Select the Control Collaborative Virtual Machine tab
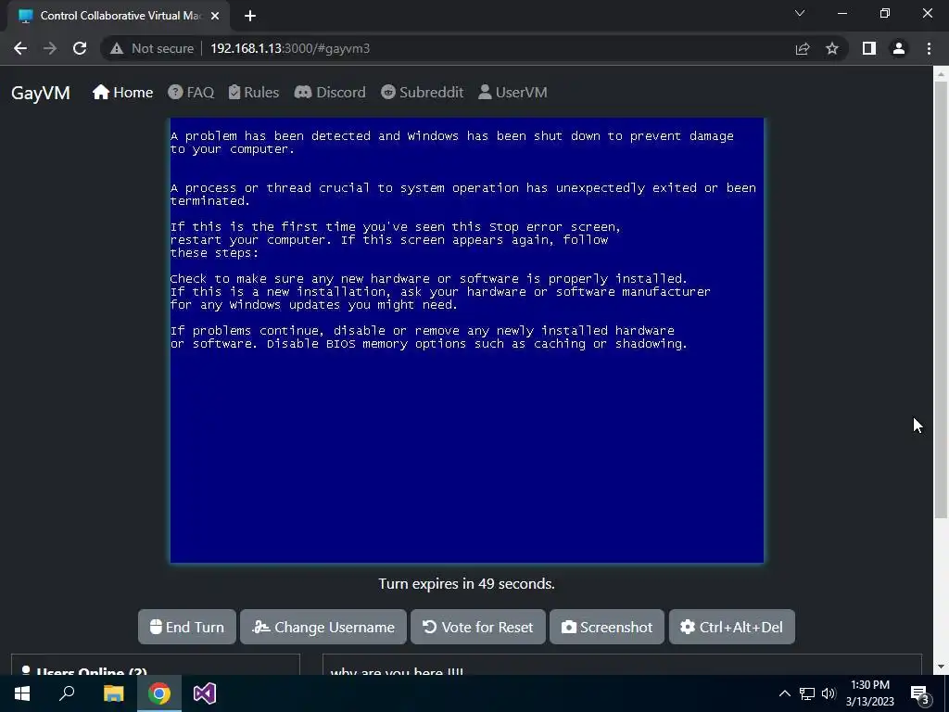This screenshot has height=712, width=949. click(118, 16)
